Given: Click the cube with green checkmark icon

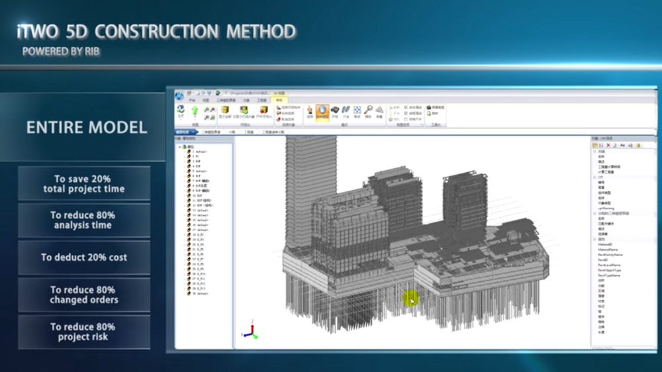Looking at the screenshot, I should coord(244,110).
